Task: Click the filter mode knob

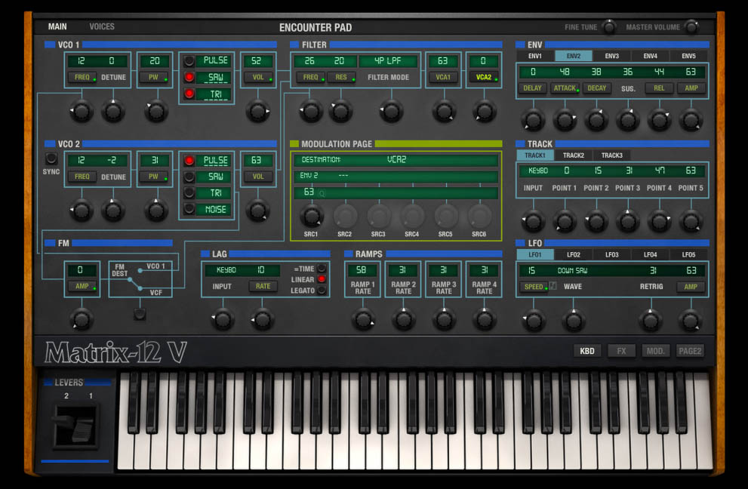Action: [x=391, y=112]
